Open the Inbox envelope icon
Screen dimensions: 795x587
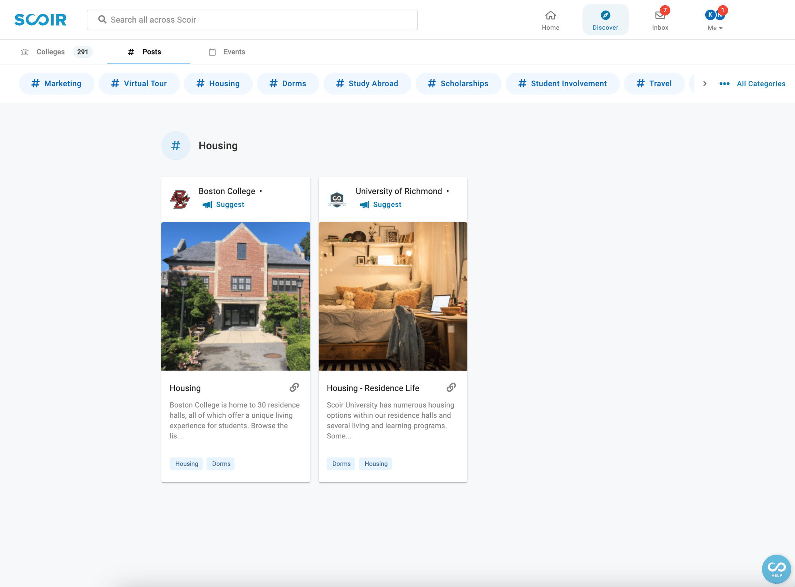click(x=660, y=15)
